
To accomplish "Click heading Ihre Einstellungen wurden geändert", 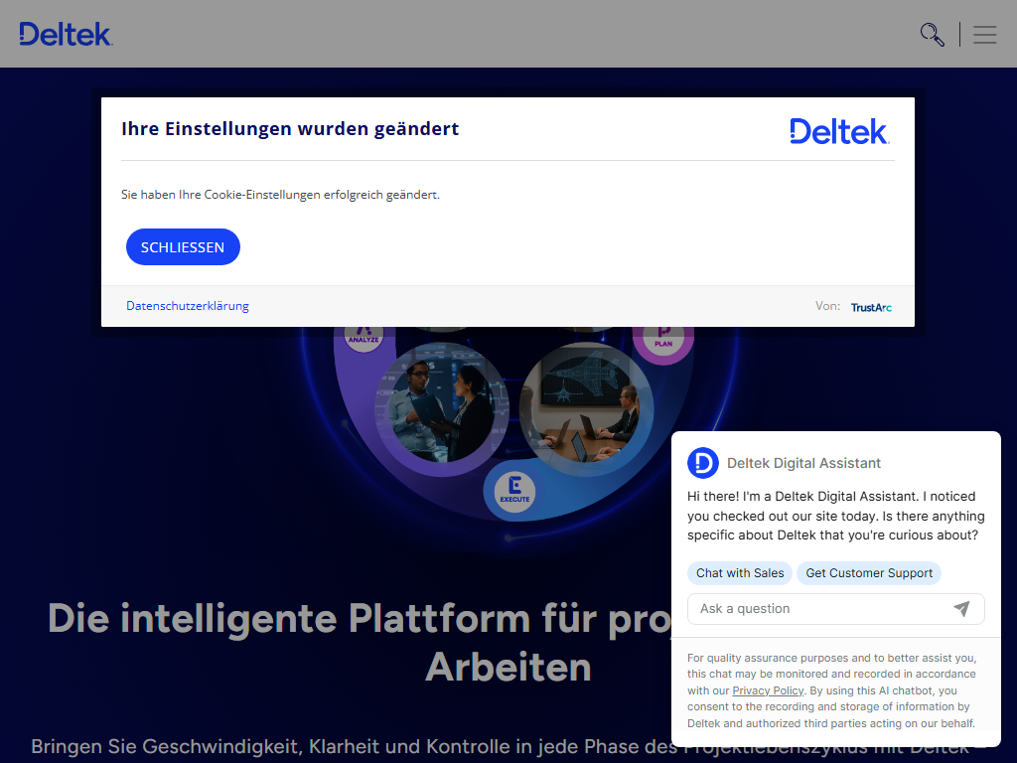I will point(290,129).
